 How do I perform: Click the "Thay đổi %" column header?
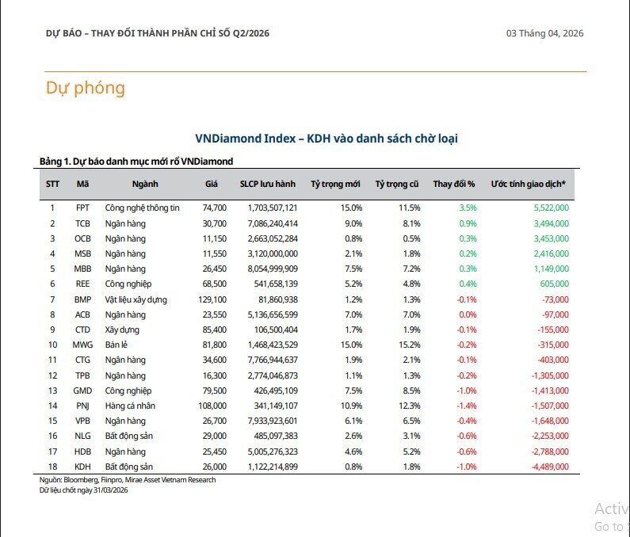pyautogui.click(x=454, y=184)
